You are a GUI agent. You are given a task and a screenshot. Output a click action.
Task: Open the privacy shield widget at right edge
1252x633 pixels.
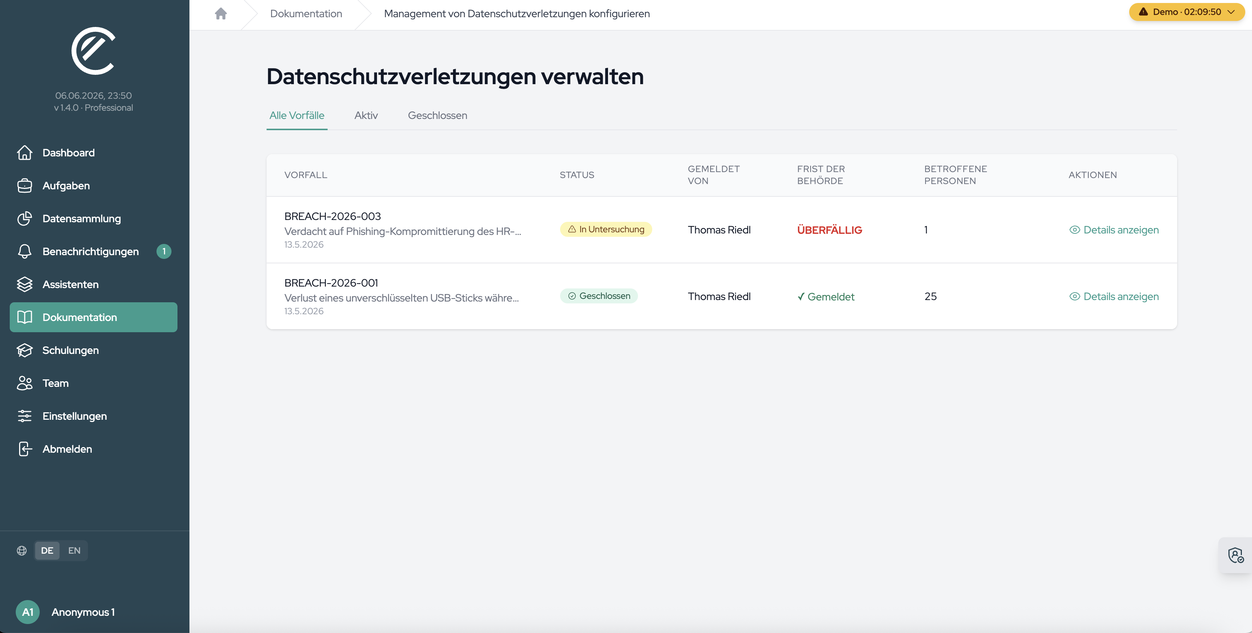point(1236,555)
